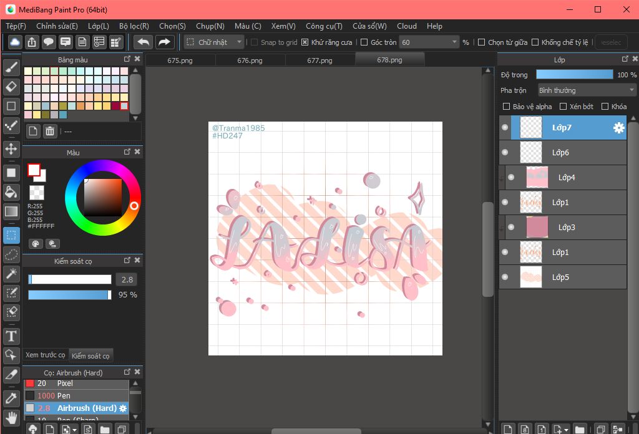
Task: Hide the Lớp5 layer
Action: (505, 277)
